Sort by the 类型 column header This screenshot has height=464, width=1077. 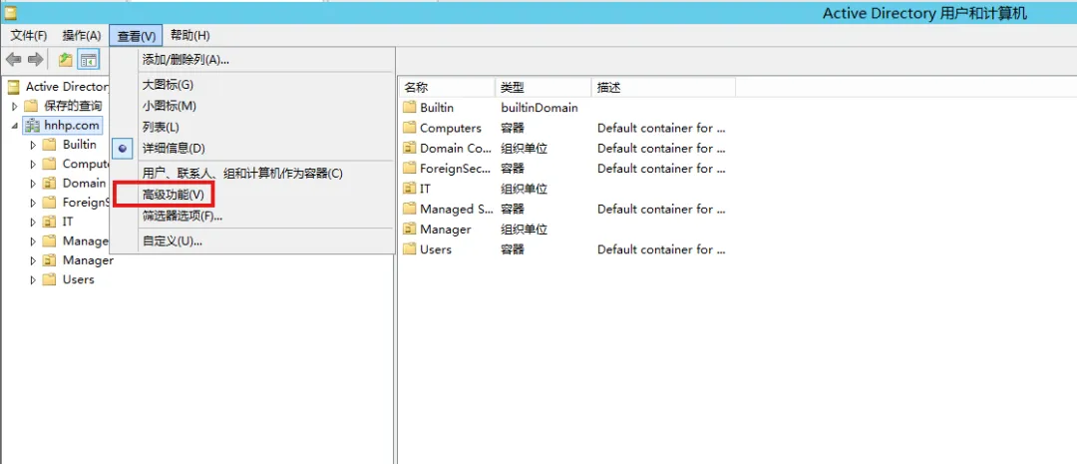point(542,87)
